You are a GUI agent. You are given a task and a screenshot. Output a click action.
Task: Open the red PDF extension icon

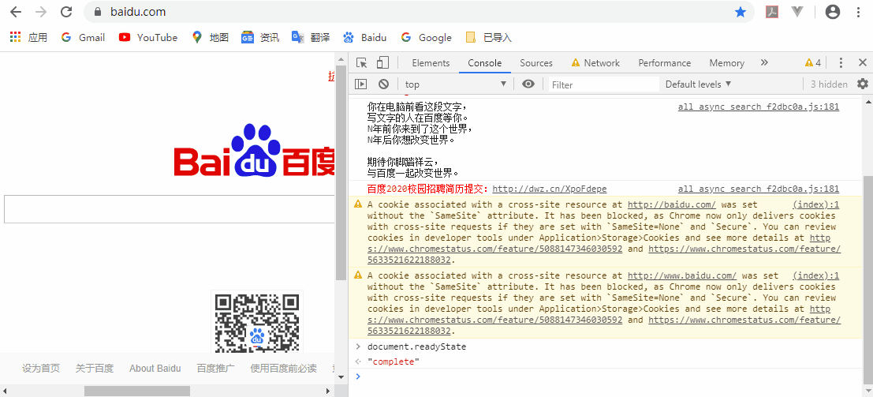772,12
